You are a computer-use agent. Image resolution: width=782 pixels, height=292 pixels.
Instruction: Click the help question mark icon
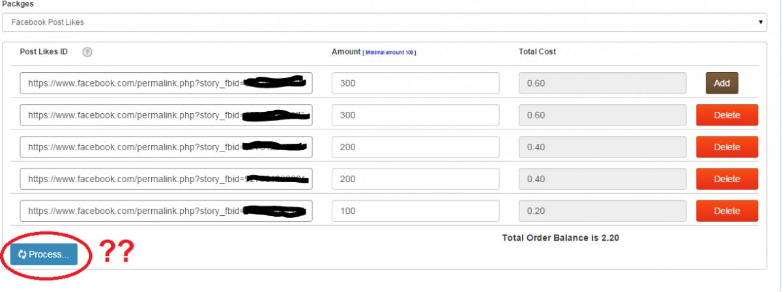point(87,52)
